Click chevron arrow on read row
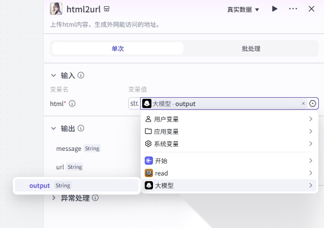Screen dimensions: 324x228 (x=311, y=173)
